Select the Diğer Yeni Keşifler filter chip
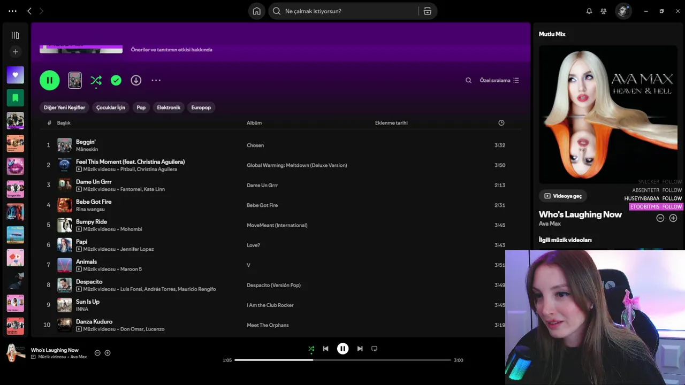685x385 pixels. click(x=64, y=107)
